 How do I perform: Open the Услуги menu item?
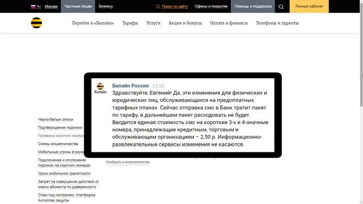coord(153,23)
